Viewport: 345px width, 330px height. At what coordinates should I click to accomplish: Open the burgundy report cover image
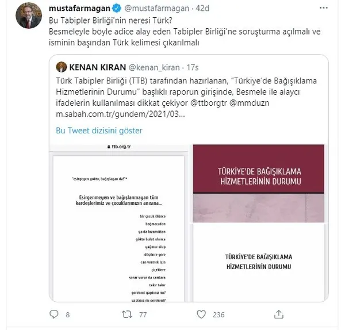pos(259,183)
